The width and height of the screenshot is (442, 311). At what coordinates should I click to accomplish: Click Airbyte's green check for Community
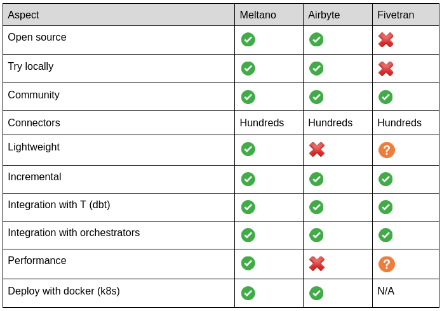click(316, 97)
